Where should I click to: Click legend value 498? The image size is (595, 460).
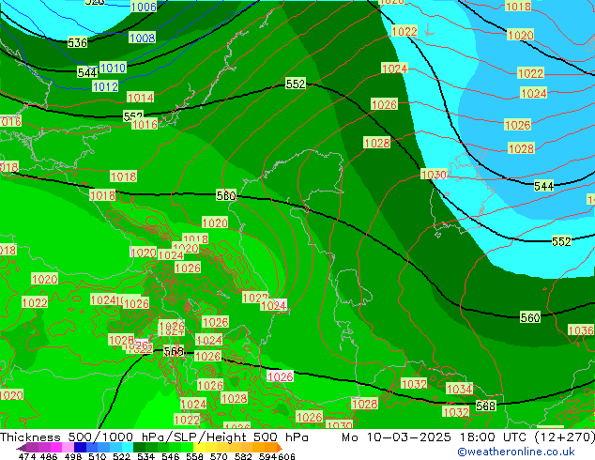(73, 456)
